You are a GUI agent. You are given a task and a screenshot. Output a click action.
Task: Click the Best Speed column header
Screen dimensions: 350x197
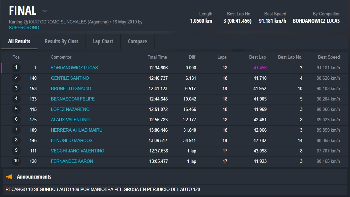tap(329, 57)
